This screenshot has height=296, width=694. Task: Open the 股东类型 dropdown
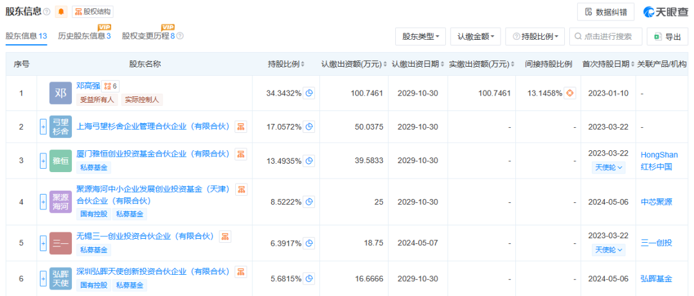tap(420, 37)
